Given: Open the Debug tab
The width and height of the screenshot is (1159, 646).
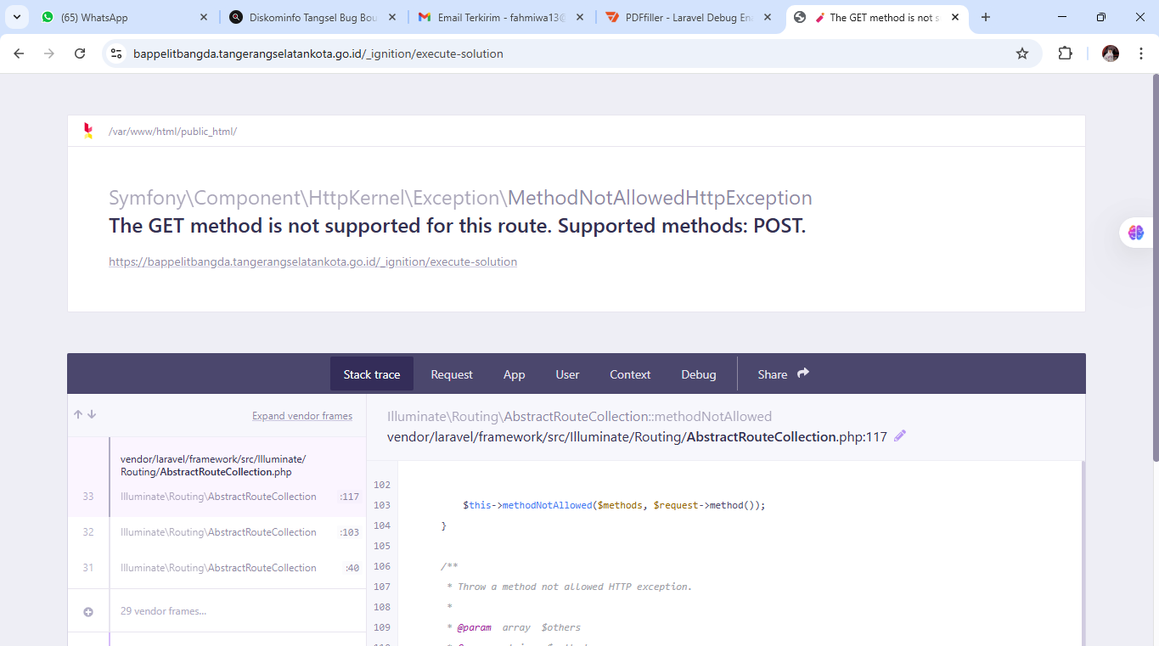Looking at the screenshot, I should point(699,374).
